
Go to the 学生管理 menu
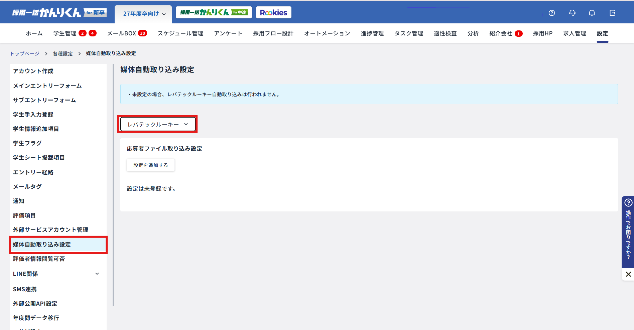click(x=65, y=33)
